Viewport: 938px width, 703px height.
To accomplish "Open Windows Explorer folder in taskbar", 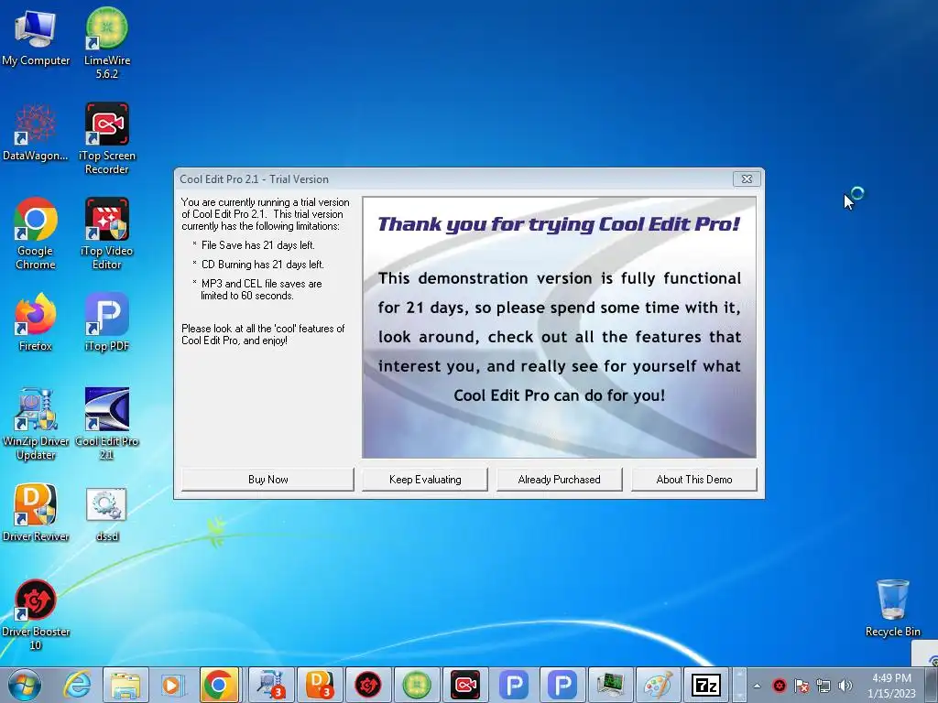I will click(125, 685).
